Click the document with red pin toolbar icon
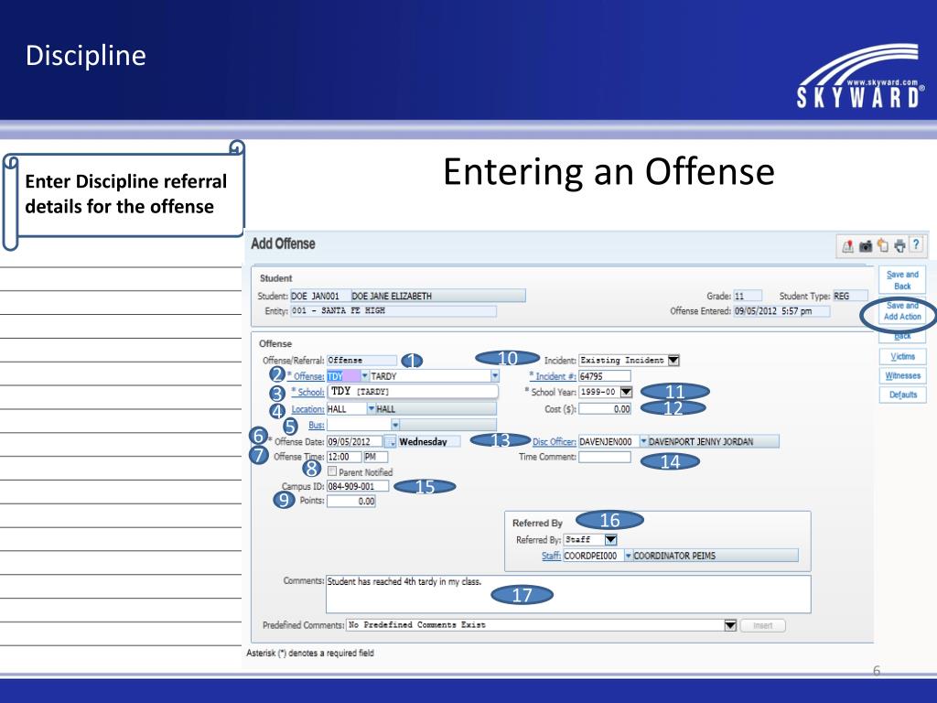Viewport: 937px width, 703px height. point(847,246)
